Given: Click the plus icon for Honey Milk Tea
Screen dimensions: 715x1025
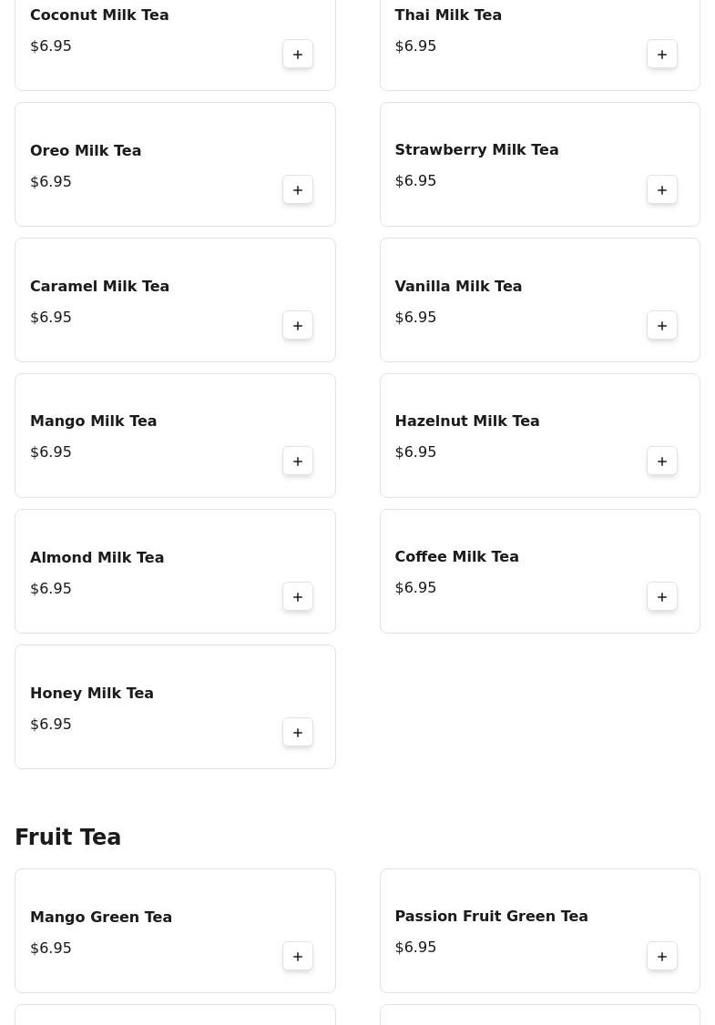Looking at the screenshot, I should pos(298,733).
